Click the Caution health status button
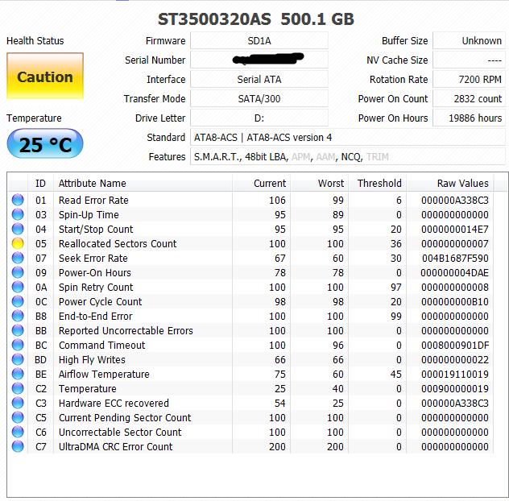 (45, 76)
